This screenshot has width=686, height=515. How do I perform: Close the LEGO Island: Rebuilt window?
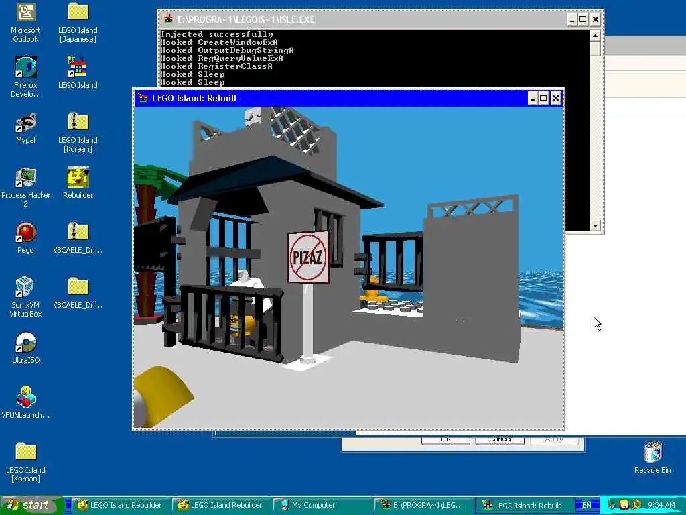pos(555,98)
